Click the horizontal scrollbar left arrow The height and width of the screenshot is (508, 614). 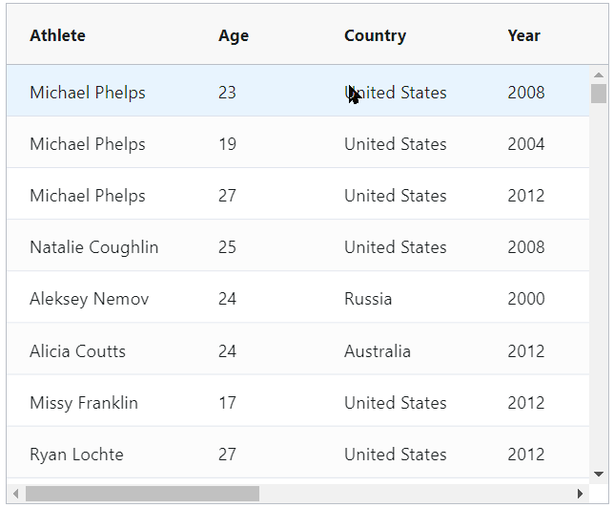[x=15, y=494]
